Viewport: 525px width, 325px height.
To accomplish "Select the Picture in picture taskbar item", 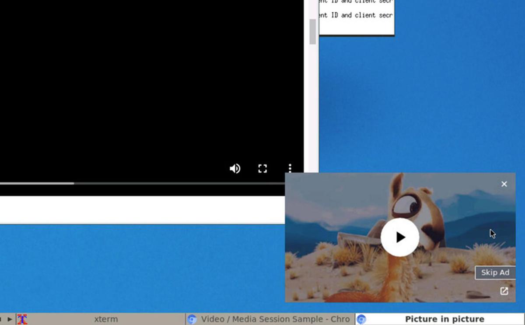I will [x=444, y=319].
